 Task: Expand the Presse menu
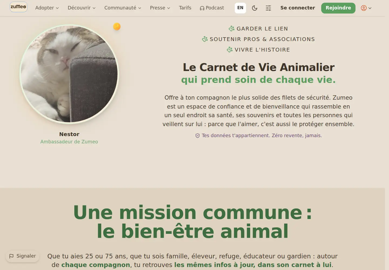[x=160, y=8]
